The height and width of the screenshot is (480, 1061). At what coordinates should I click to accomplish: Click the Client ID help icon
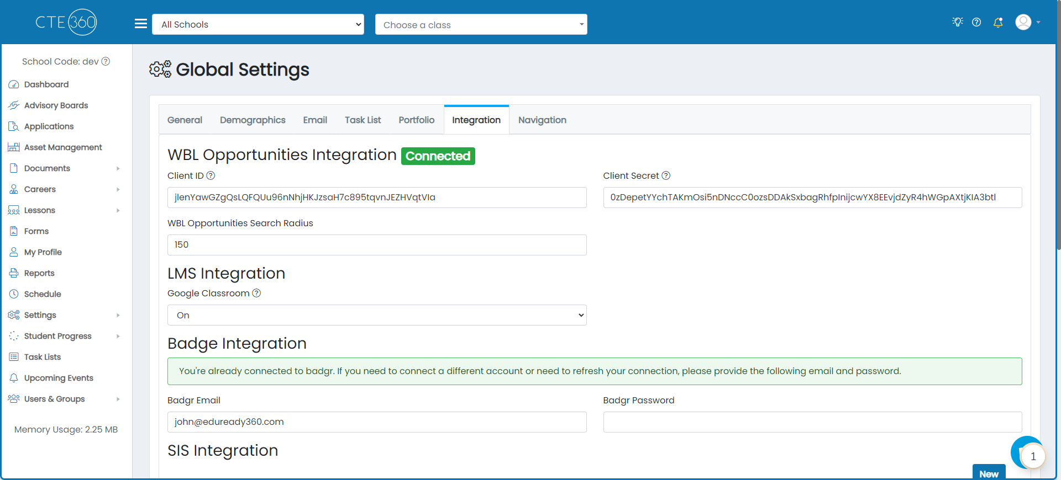(211, 175)
